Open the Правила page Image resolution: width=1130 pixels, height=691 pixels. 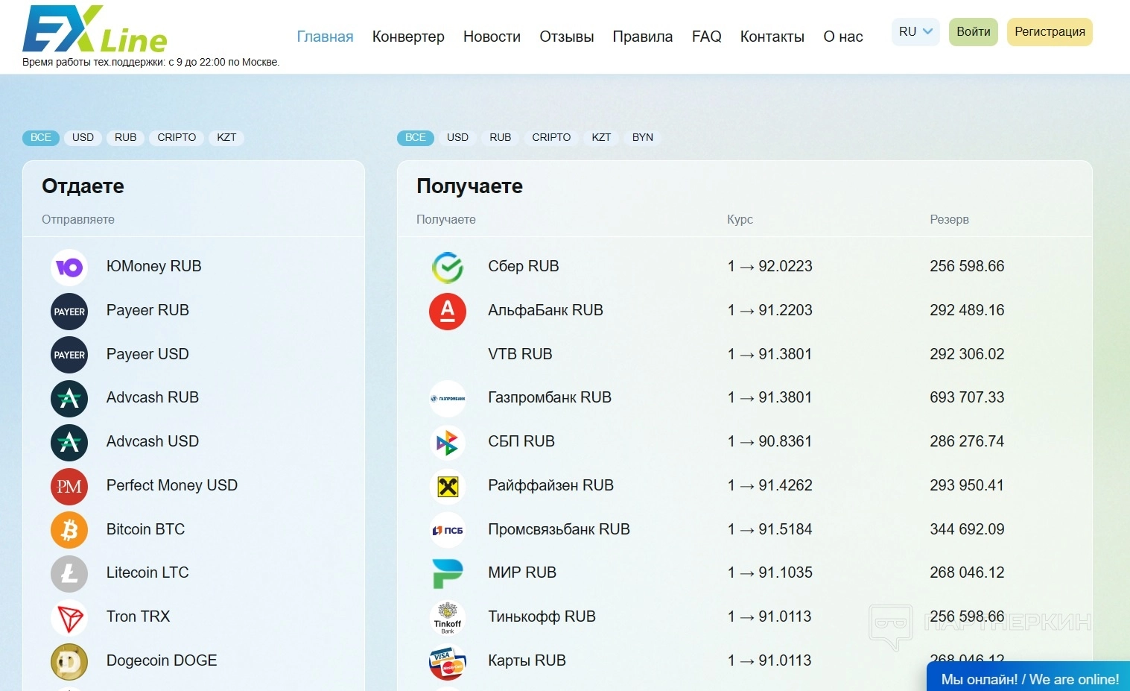pos(643,37)
